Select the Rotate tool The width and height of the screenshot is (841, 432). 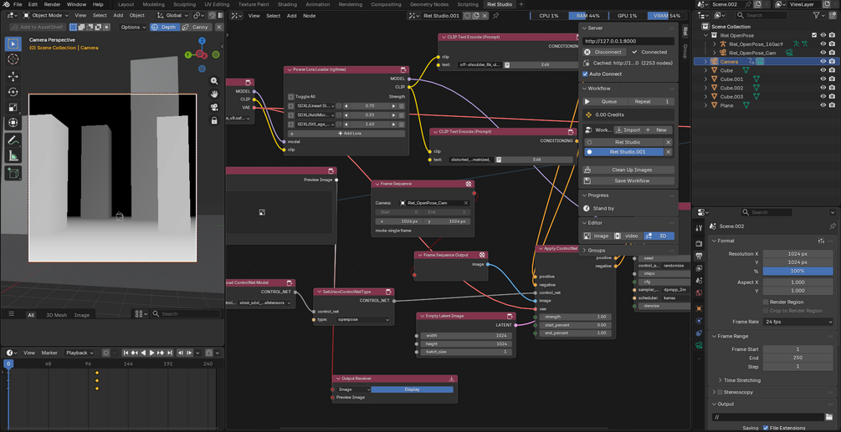(x=13, y=92)
